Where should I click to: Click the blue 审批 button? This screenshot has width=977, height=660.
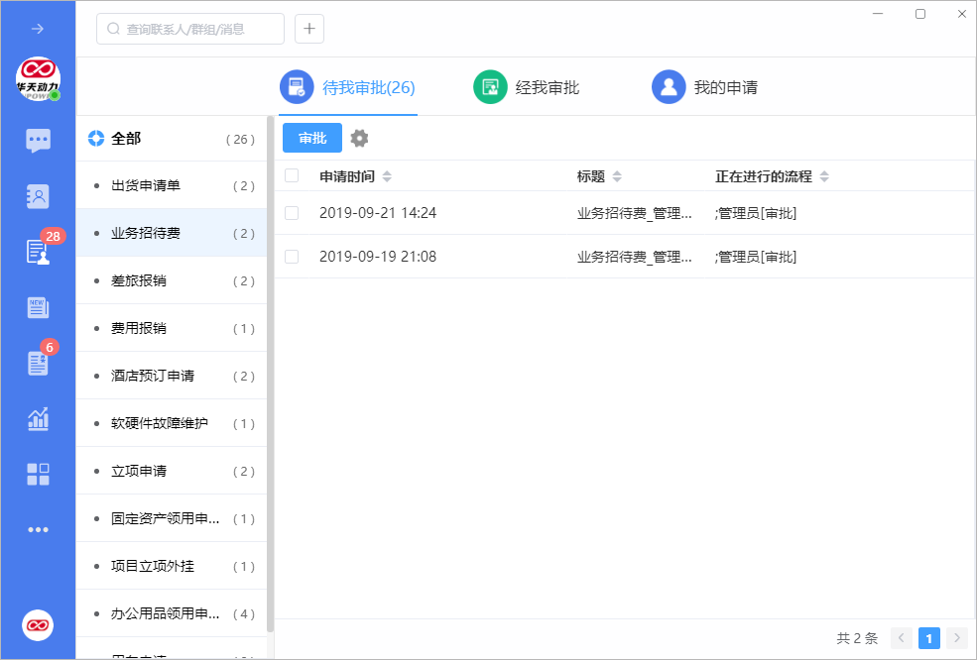point(311,138)
